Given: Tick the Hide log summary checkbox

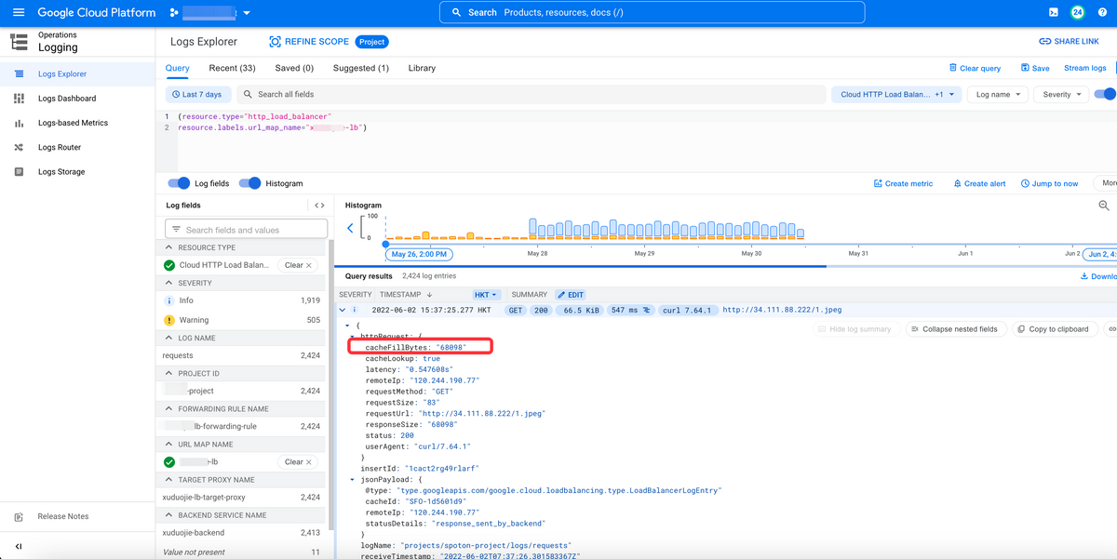Looking at the screenshot, I should pyautogui.click(x=822, y=329).
